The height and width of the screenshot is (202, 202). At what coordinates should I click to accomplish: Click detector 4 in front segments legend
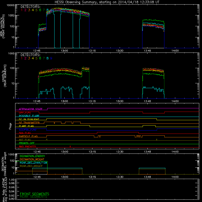(33, 10)
